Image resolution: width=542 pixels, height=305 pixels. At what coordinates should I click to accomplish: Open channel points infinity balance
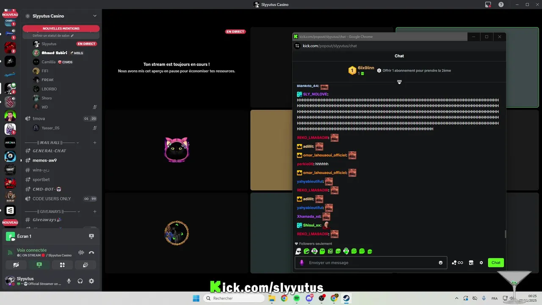click(457, 263)
